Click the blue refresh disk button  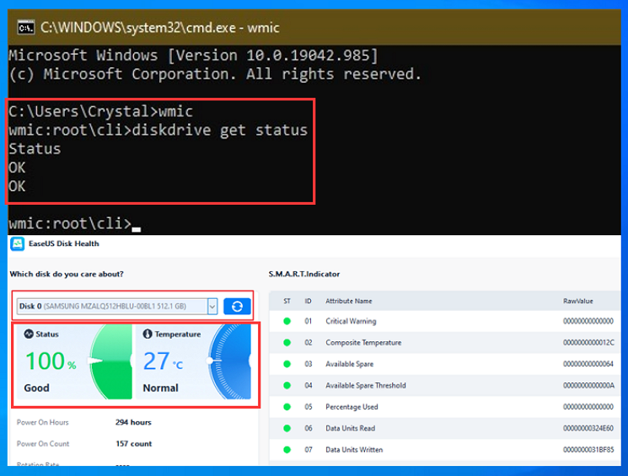(237, 307)
